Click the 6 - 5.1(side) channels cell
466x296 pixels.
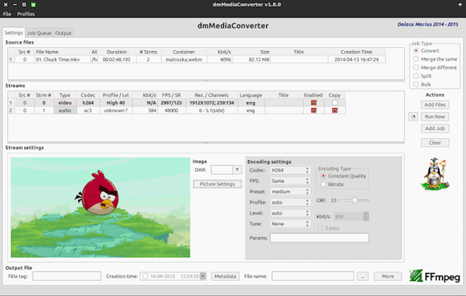tap(212, 110)
